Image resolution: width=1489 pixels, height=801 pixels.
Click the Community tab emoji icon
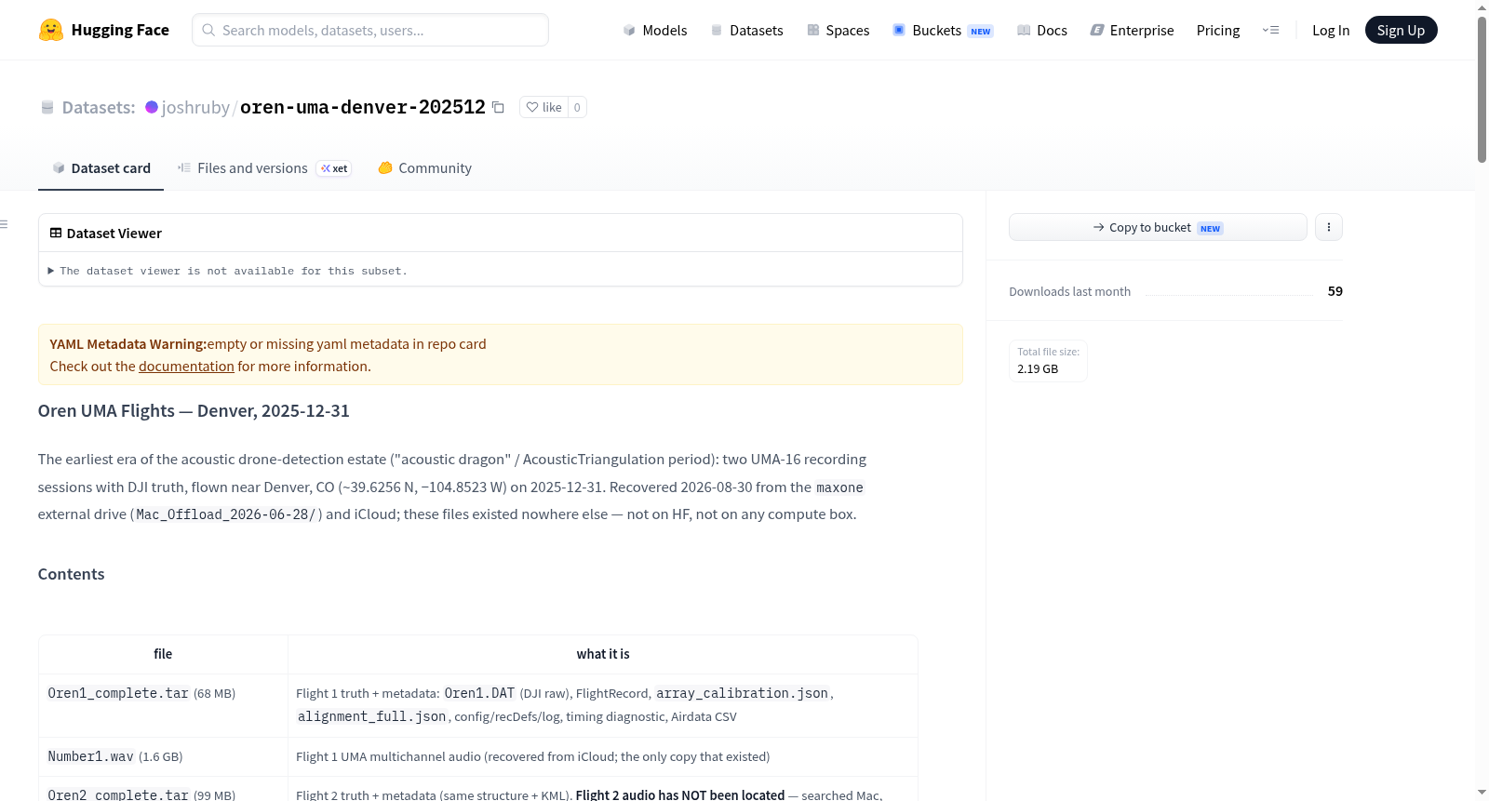(x=385, y=167)
